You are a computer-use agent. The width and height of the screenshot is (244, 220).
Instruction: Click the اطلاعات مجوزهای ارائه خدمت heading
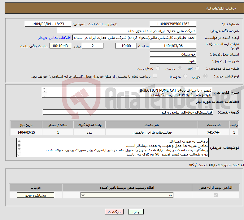216,165
